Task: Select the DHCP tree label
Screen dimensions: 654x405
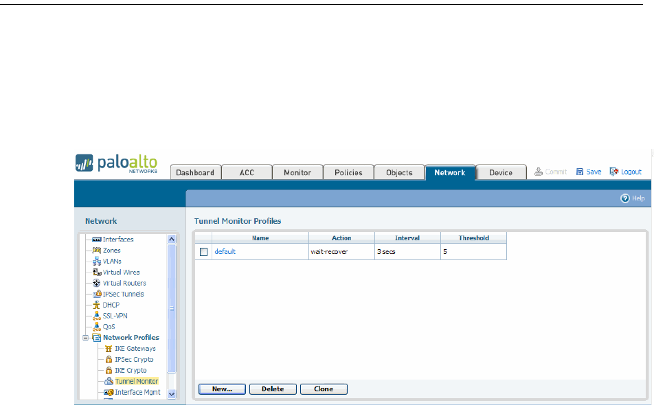Action: (x=111, y=305)
